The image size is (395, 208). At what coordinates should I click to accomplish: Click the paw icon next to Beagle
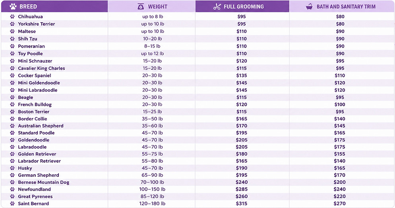coord(12,97)
